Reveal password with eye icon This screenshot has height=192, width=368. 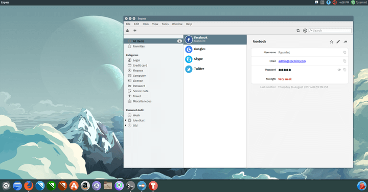[x=339, y=70]
